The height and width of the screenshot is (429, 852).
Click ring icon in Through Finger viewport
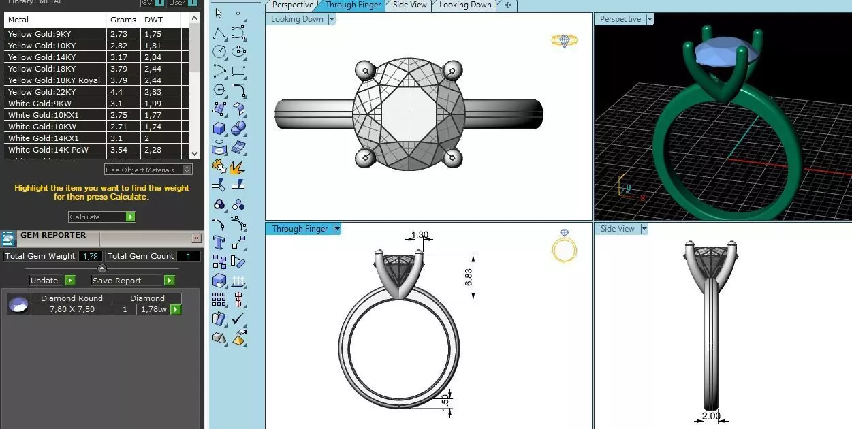coord(565,247)
